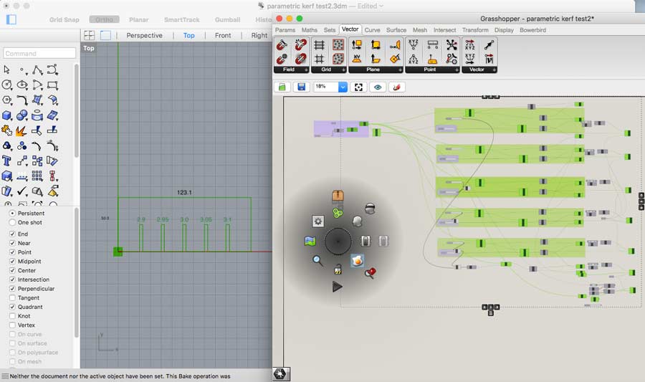The image size is (645, 382).
Task: Toggle the Ortho mode button
Action: [105, 19]
